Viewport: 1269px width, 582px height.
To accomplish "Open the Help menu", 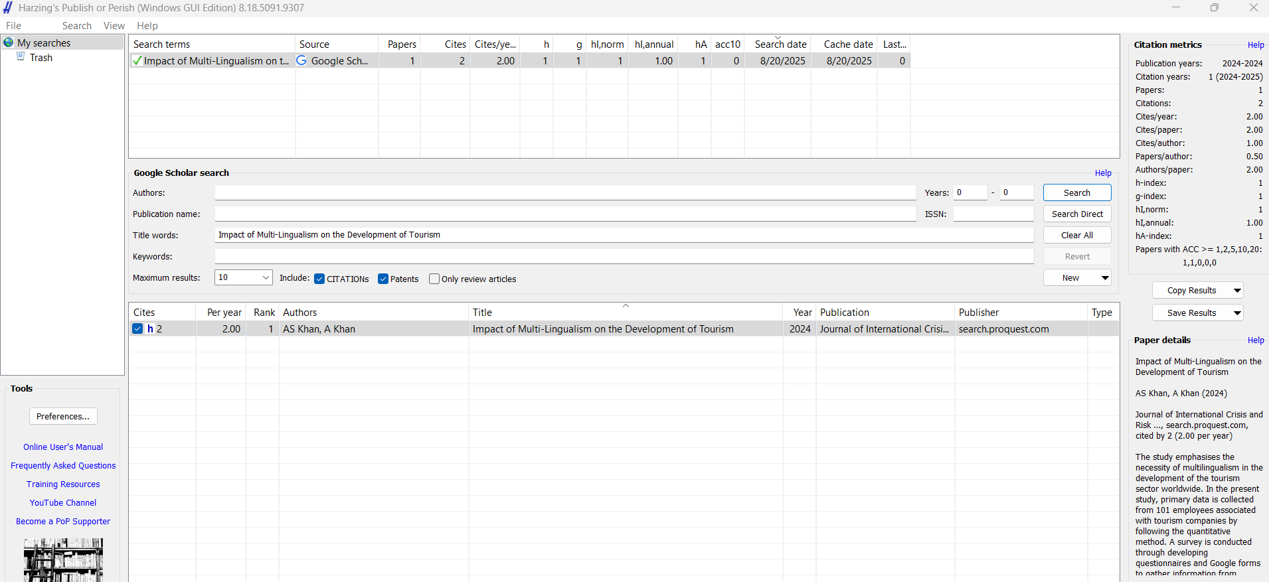I will (x=147, y=26).
